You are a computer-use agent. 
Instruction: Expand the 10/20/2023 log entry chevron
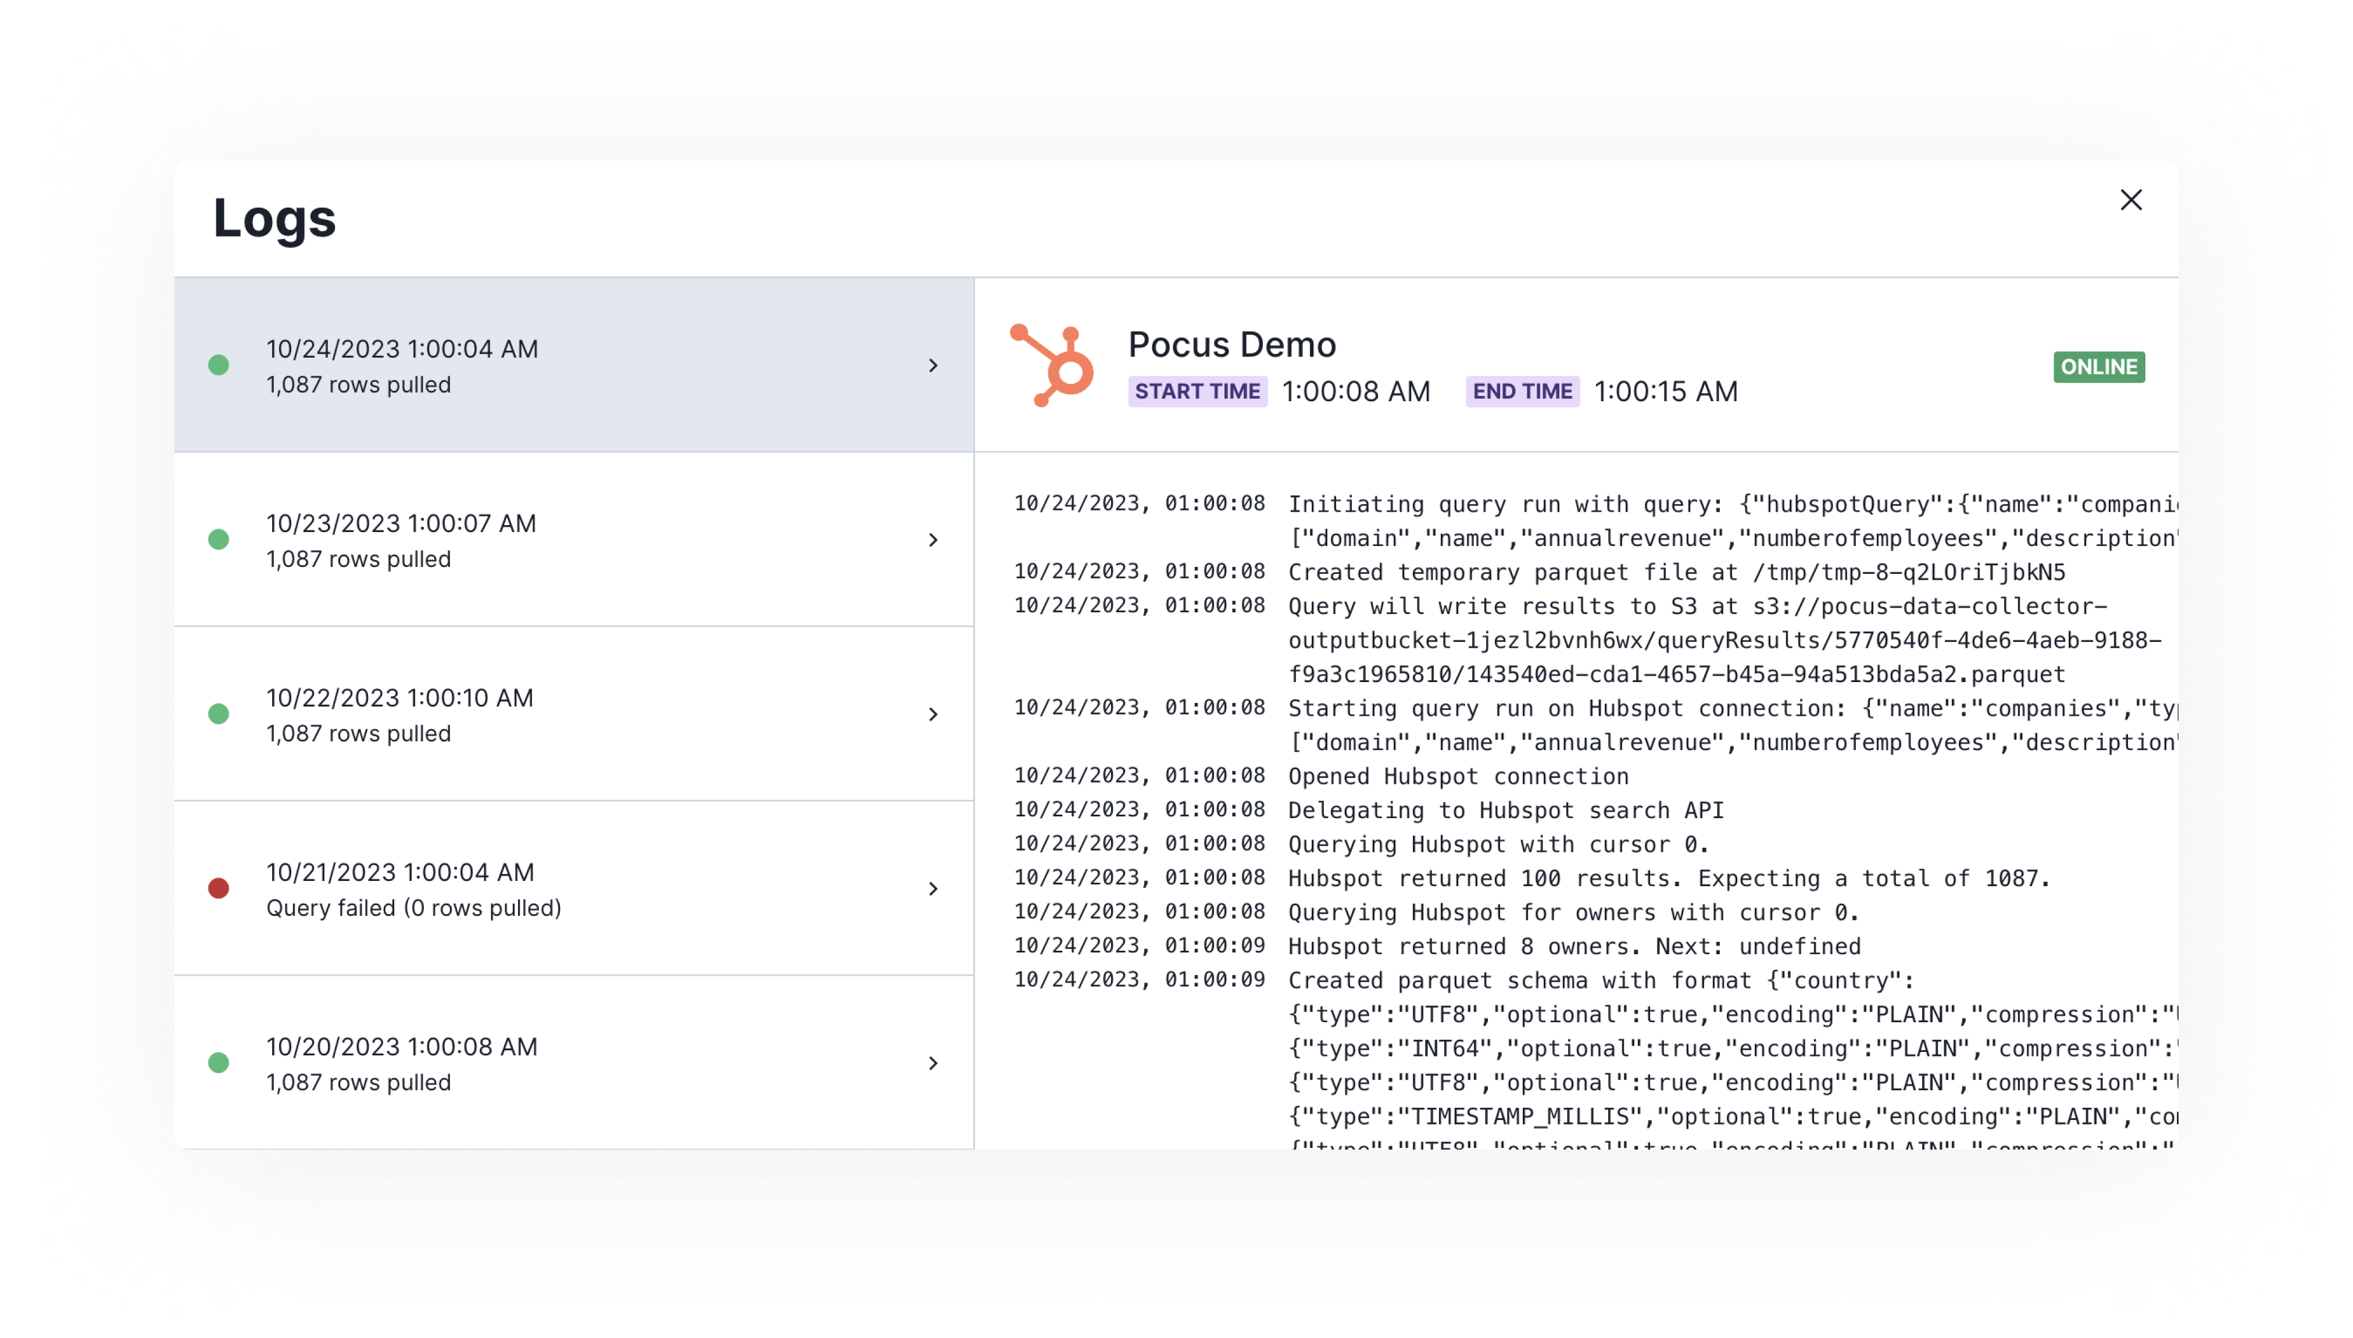pyautogui.click(x=933, y=1063)
